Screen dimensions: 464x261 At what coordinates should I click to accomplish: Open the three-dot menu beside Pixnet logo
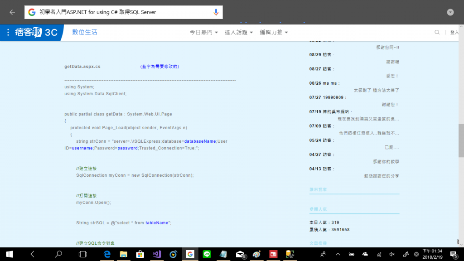[8, 32]
